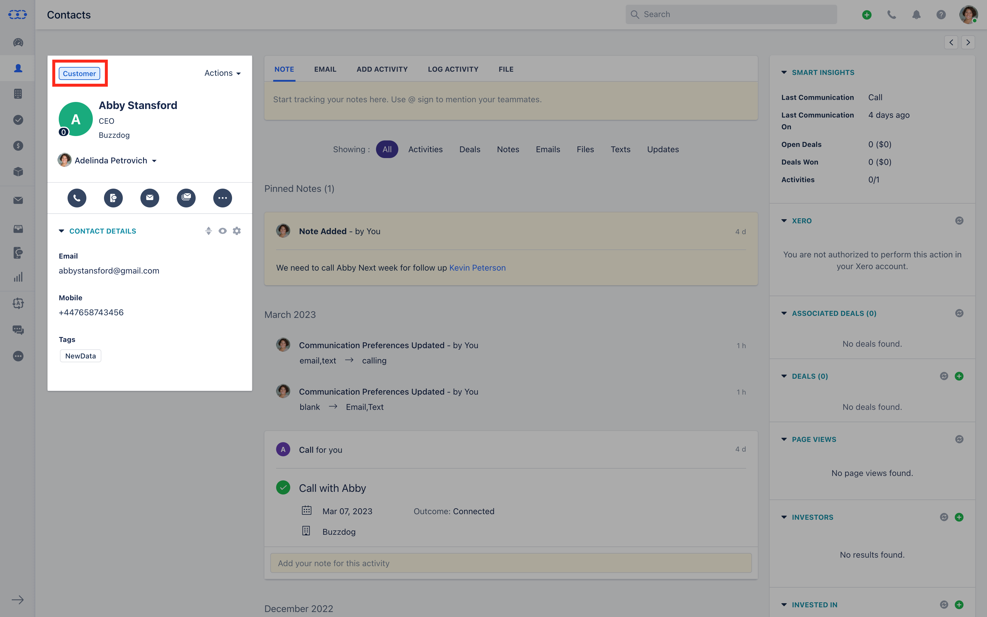Collapse the Smart Insights section
987x617 pixels.
784,73
